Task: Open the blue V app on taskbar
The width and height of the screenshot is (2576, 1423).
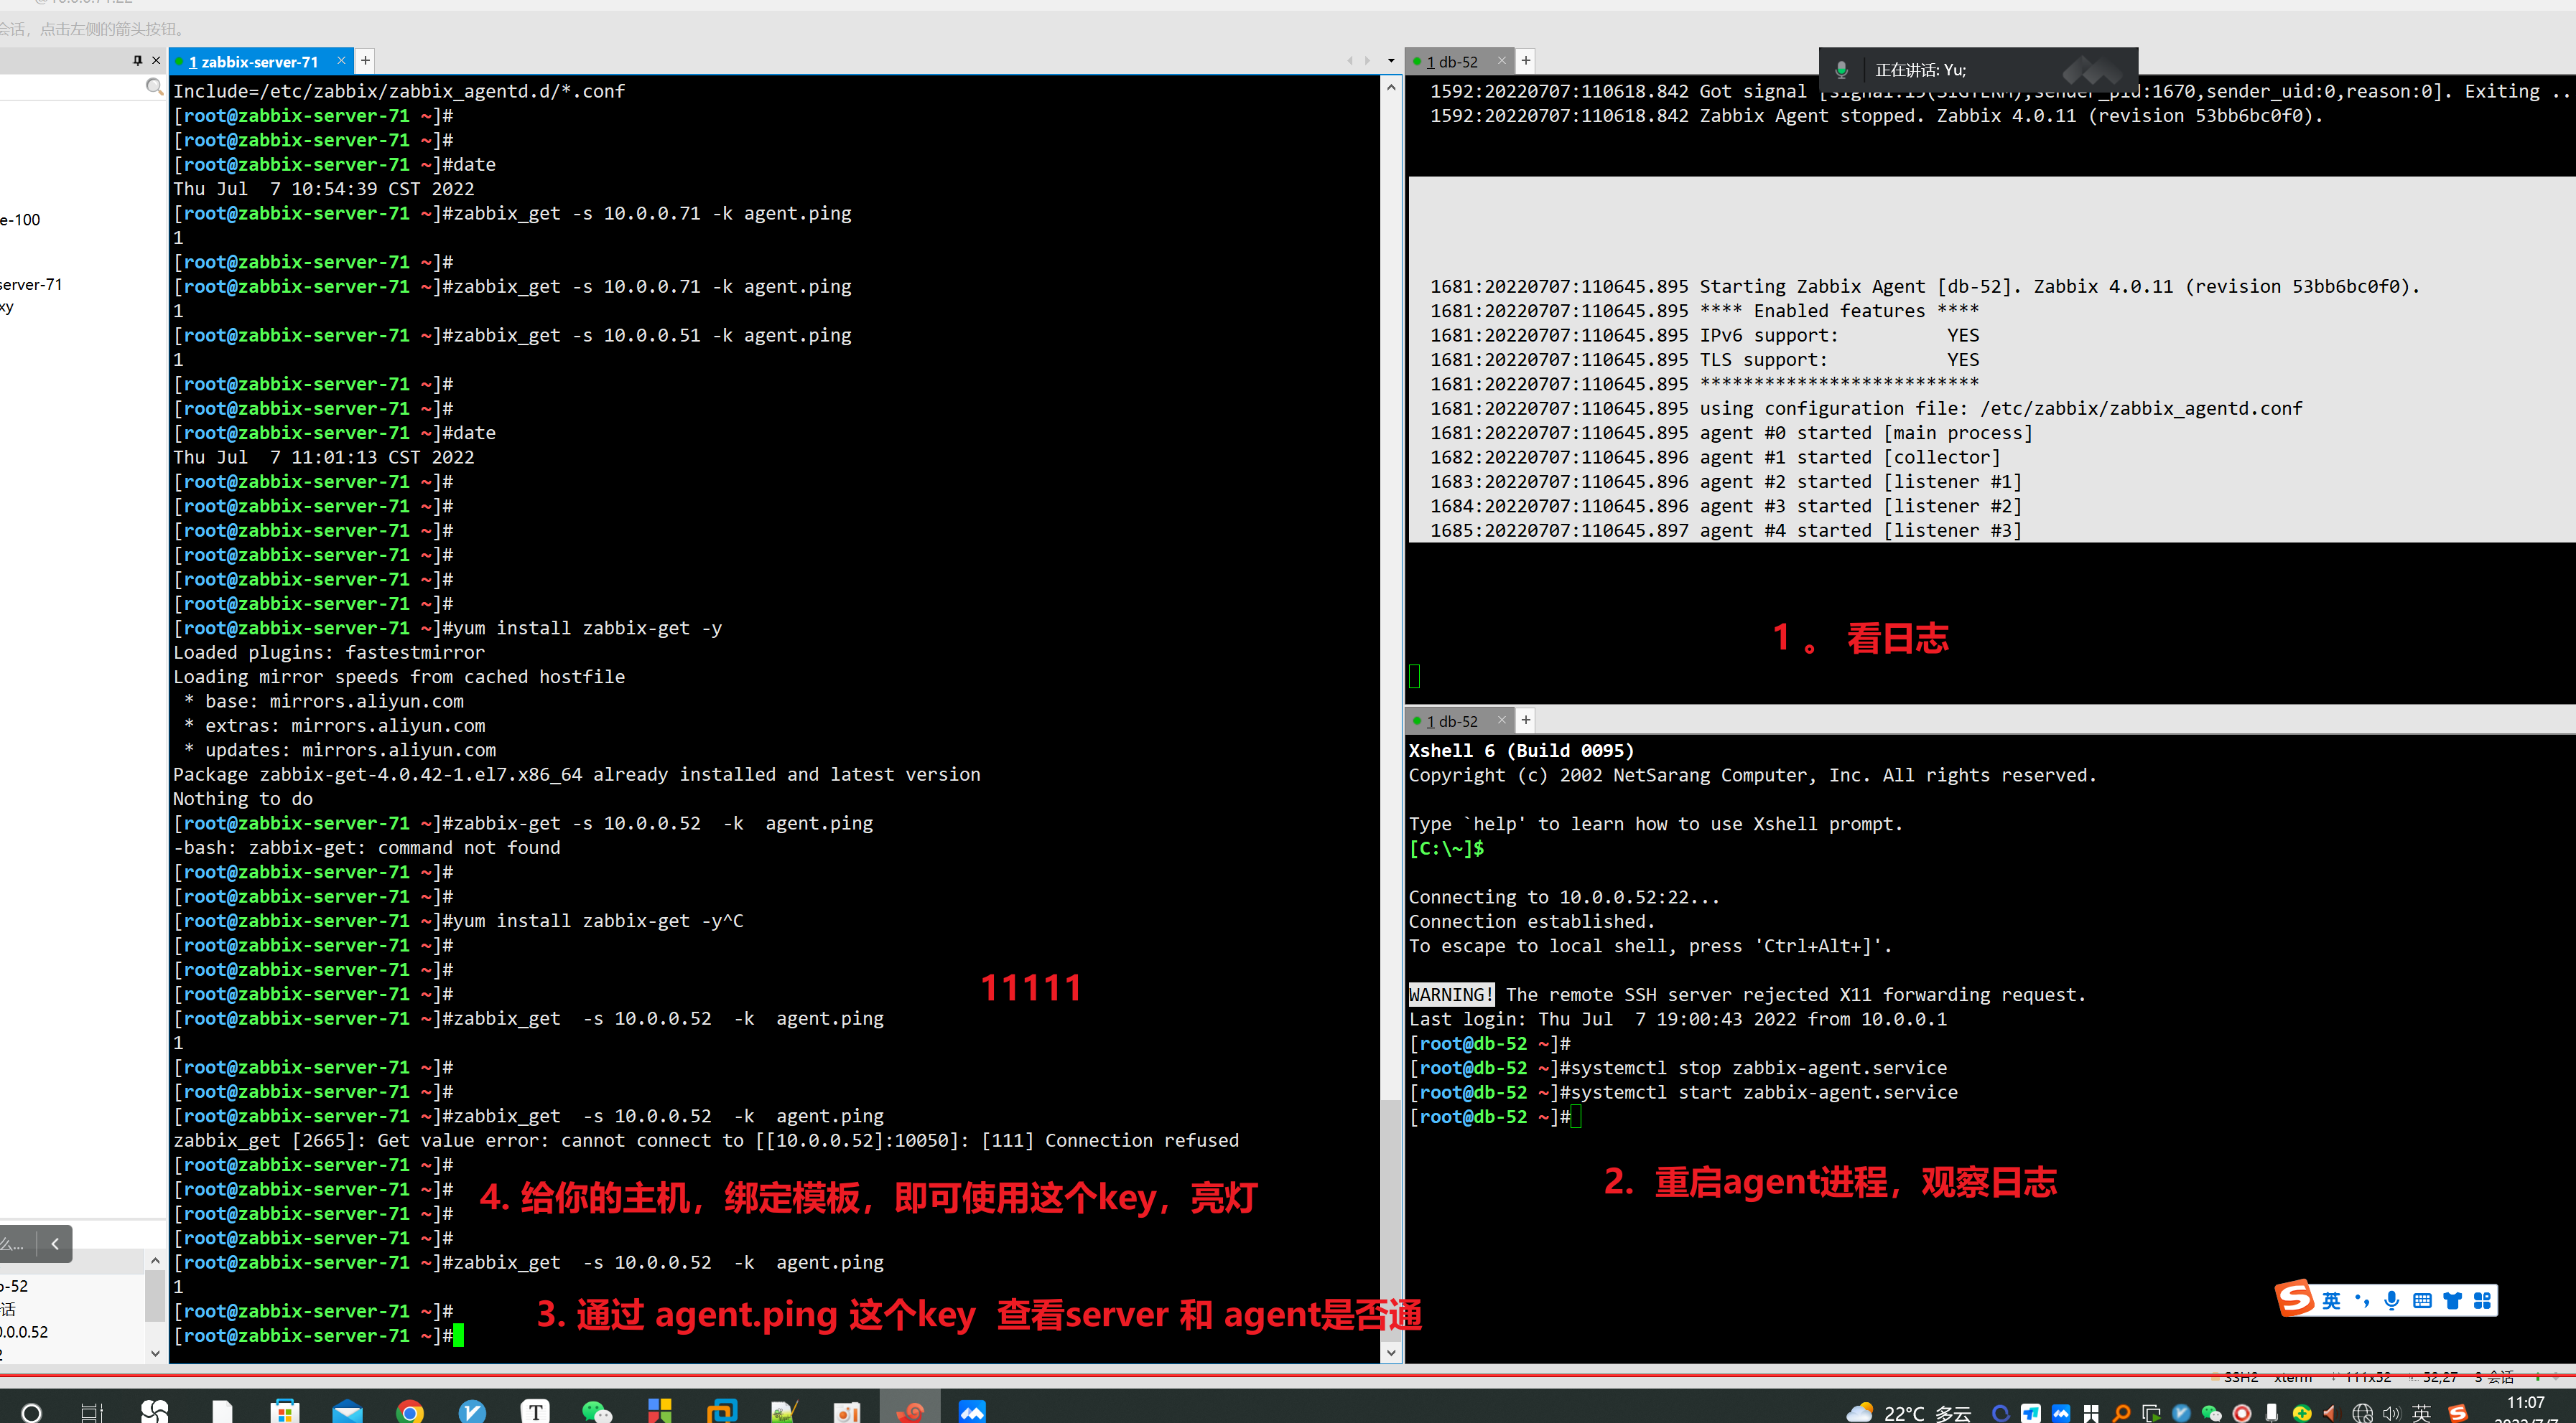Action: tap(472, 1410)
